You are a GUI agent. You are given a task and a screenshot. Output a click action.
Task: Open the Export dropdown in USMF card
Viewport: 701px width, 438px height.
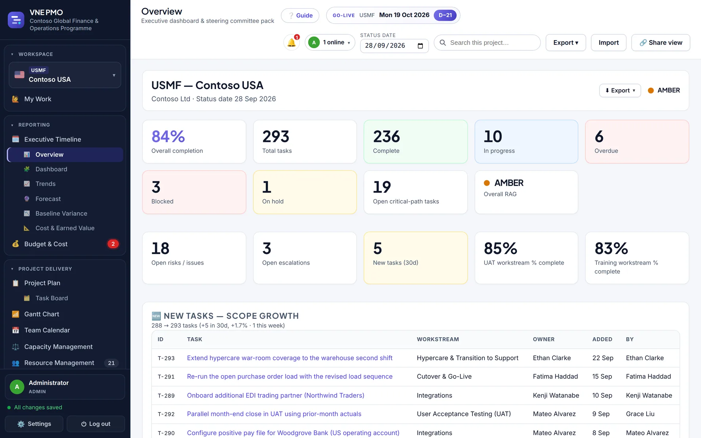click(620, 91)
